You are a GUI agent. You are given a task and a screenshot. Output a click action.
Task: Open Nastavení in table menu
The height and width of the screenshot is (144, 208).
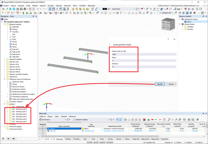coord(73,116)
